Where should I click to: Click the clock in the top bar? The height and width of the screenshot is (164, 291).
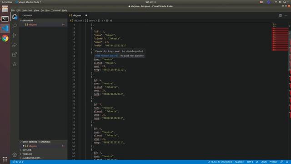coord(151,2)
